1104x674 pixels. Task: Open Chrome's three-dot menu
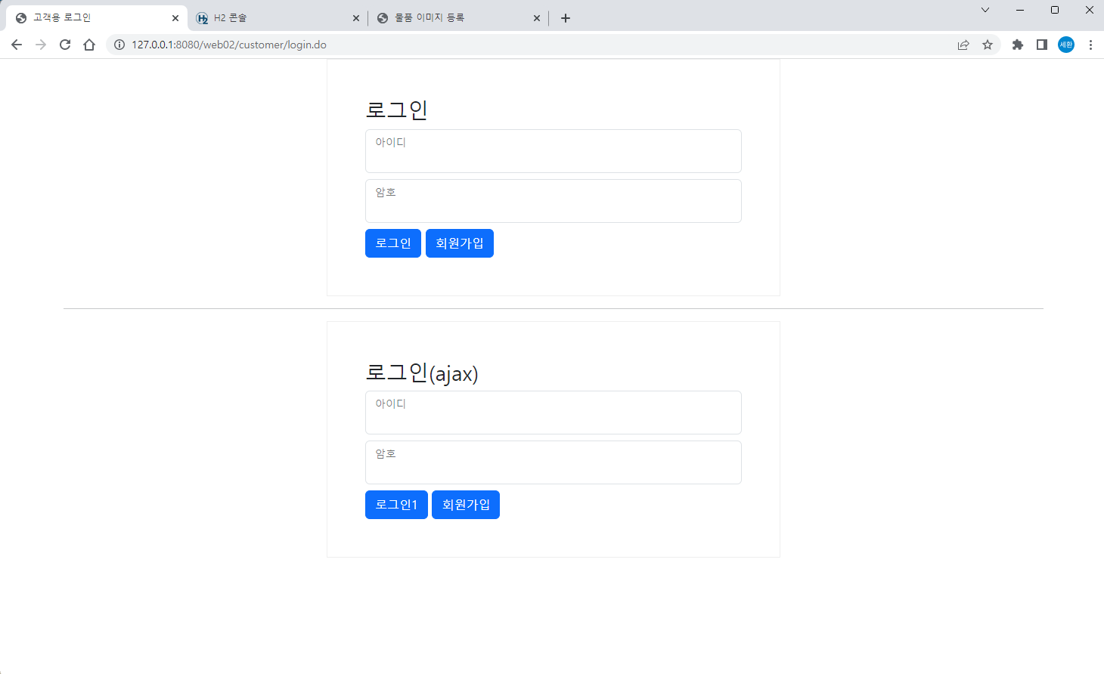tap(1090, 45)
